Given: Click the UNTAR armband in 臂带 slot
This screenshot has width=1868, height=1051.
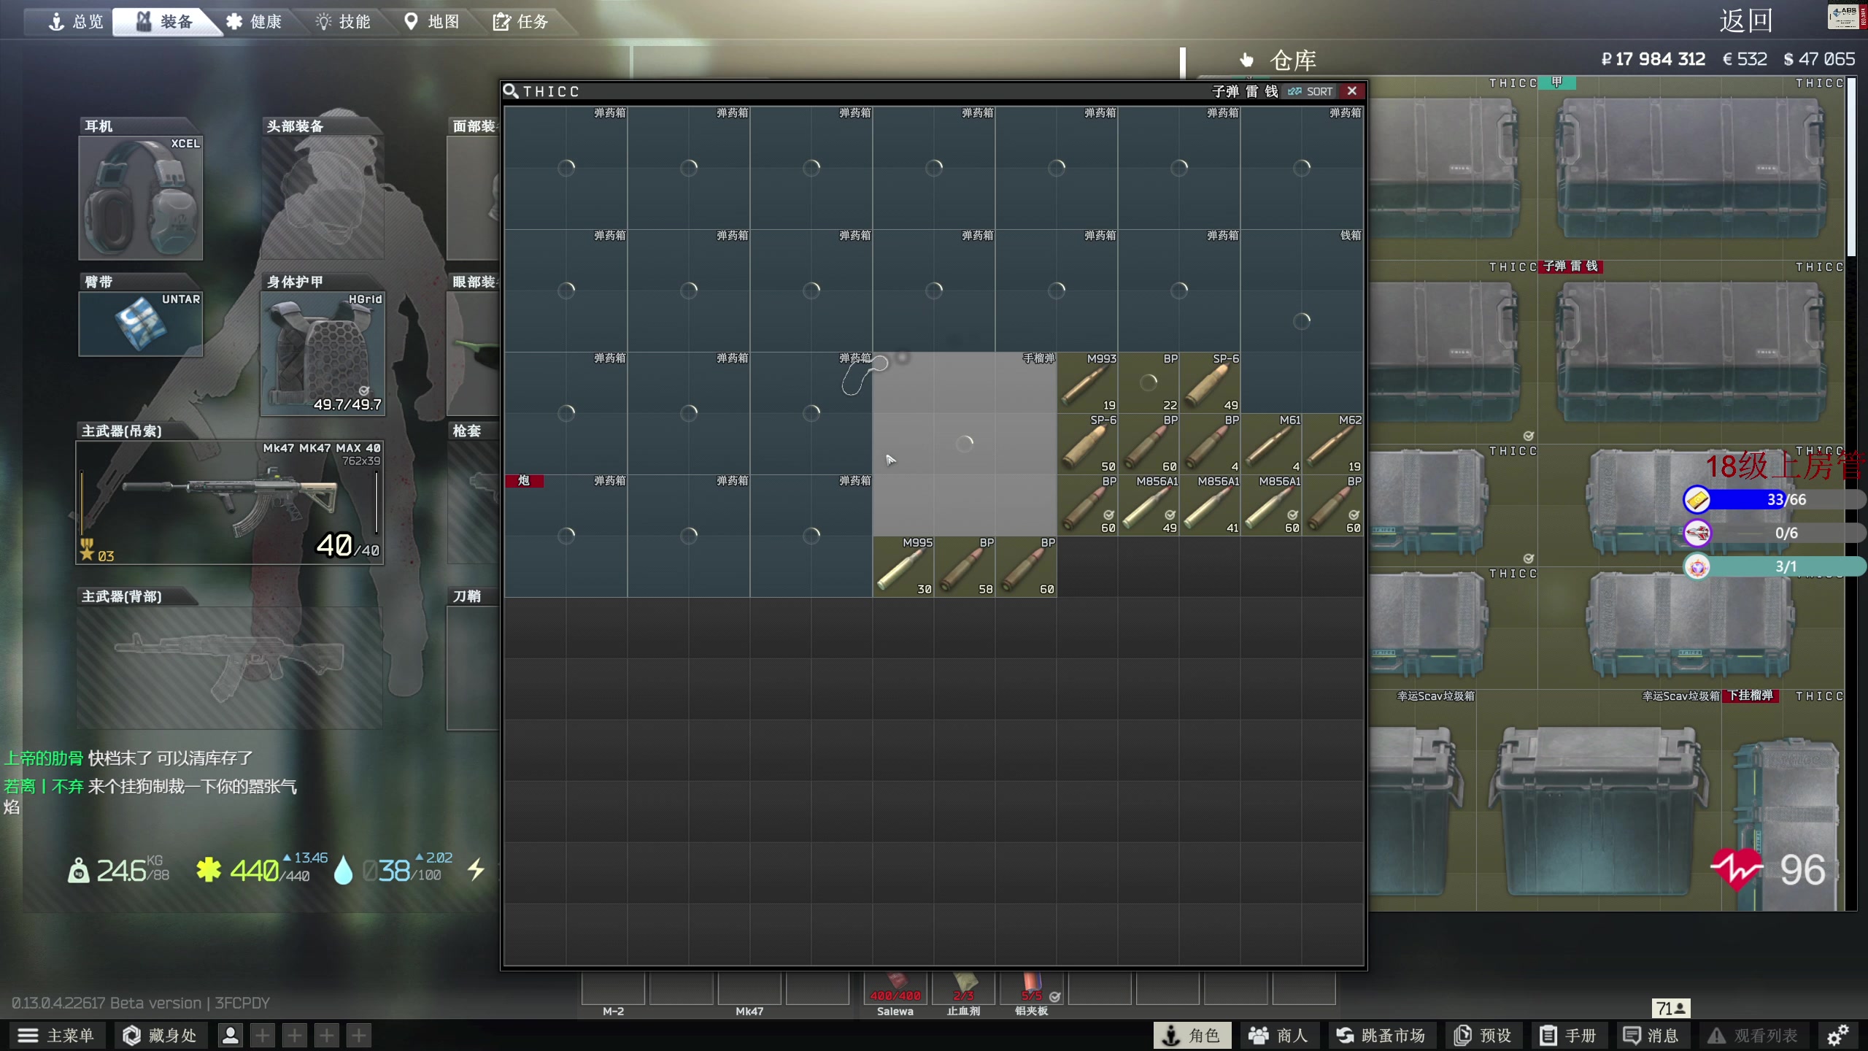Looking at the screenshot, I should tap(141, 323).
